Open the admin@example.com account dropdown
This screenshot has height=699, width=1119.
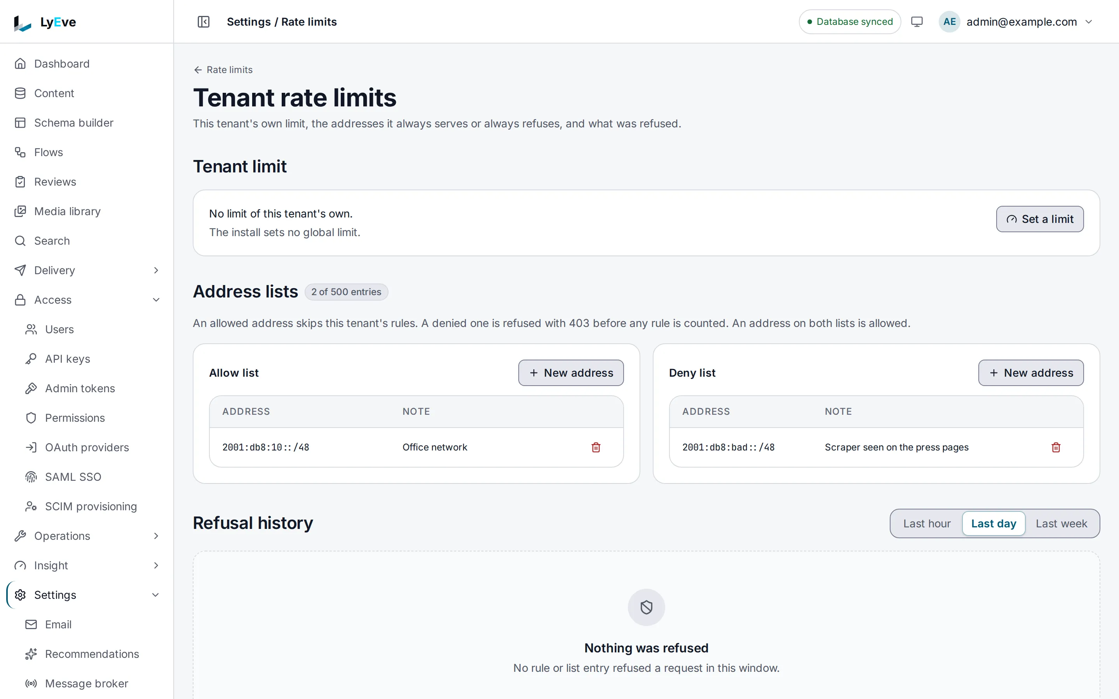coord(1017,22)
